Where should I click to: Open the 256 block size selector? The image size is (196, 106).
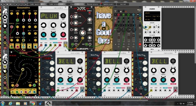(x=156, y=20)
